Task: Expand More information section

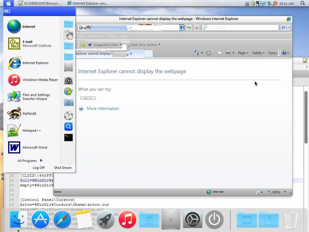Action: [x=81, y=109]
